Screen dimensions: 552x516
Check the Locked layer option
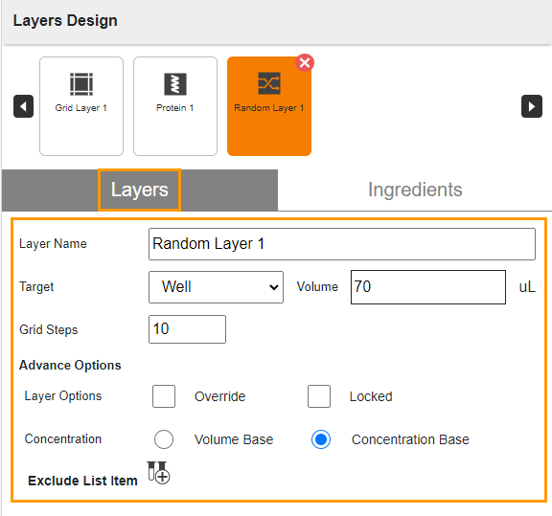319,396
